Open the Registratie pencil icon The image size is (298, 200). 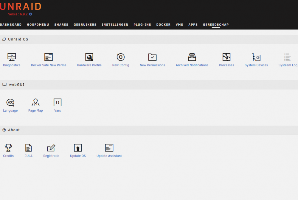point(51,148)
